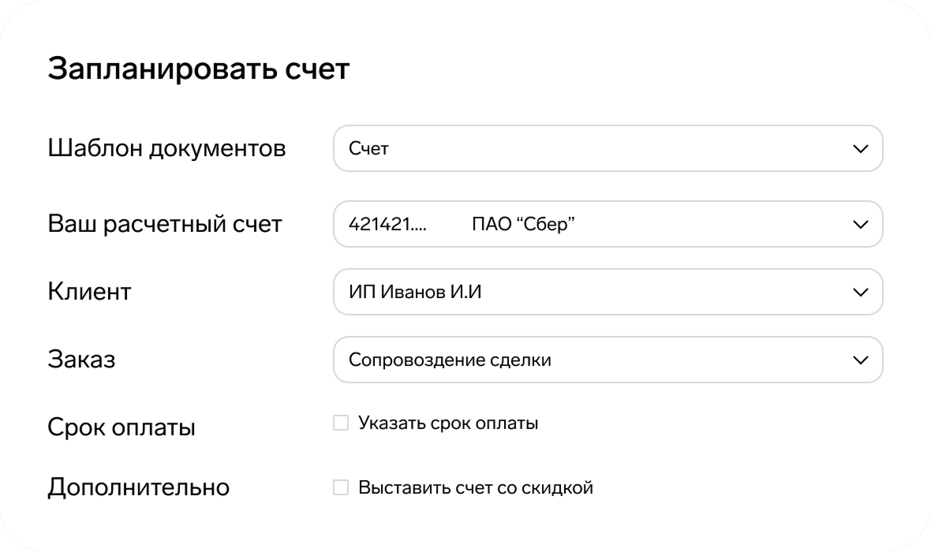The height and width of the screenshot is (552, 931).
Task: Click the "Срок оплаты" label
Action: pyautogui.click(x=122, y=427)
